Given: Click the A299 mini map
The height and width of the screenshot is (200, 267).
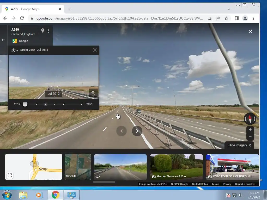Looking at the screenshot, I should tap(34, 167).
